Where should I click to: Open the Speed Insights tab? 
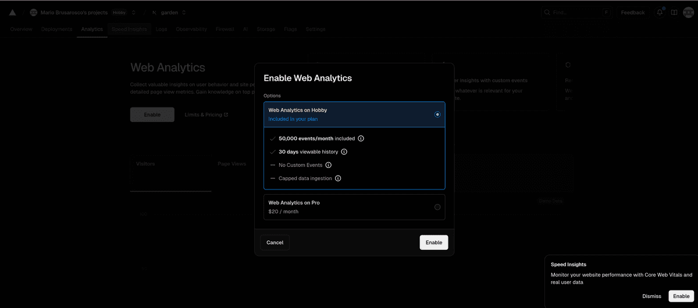tap(129, 29)
